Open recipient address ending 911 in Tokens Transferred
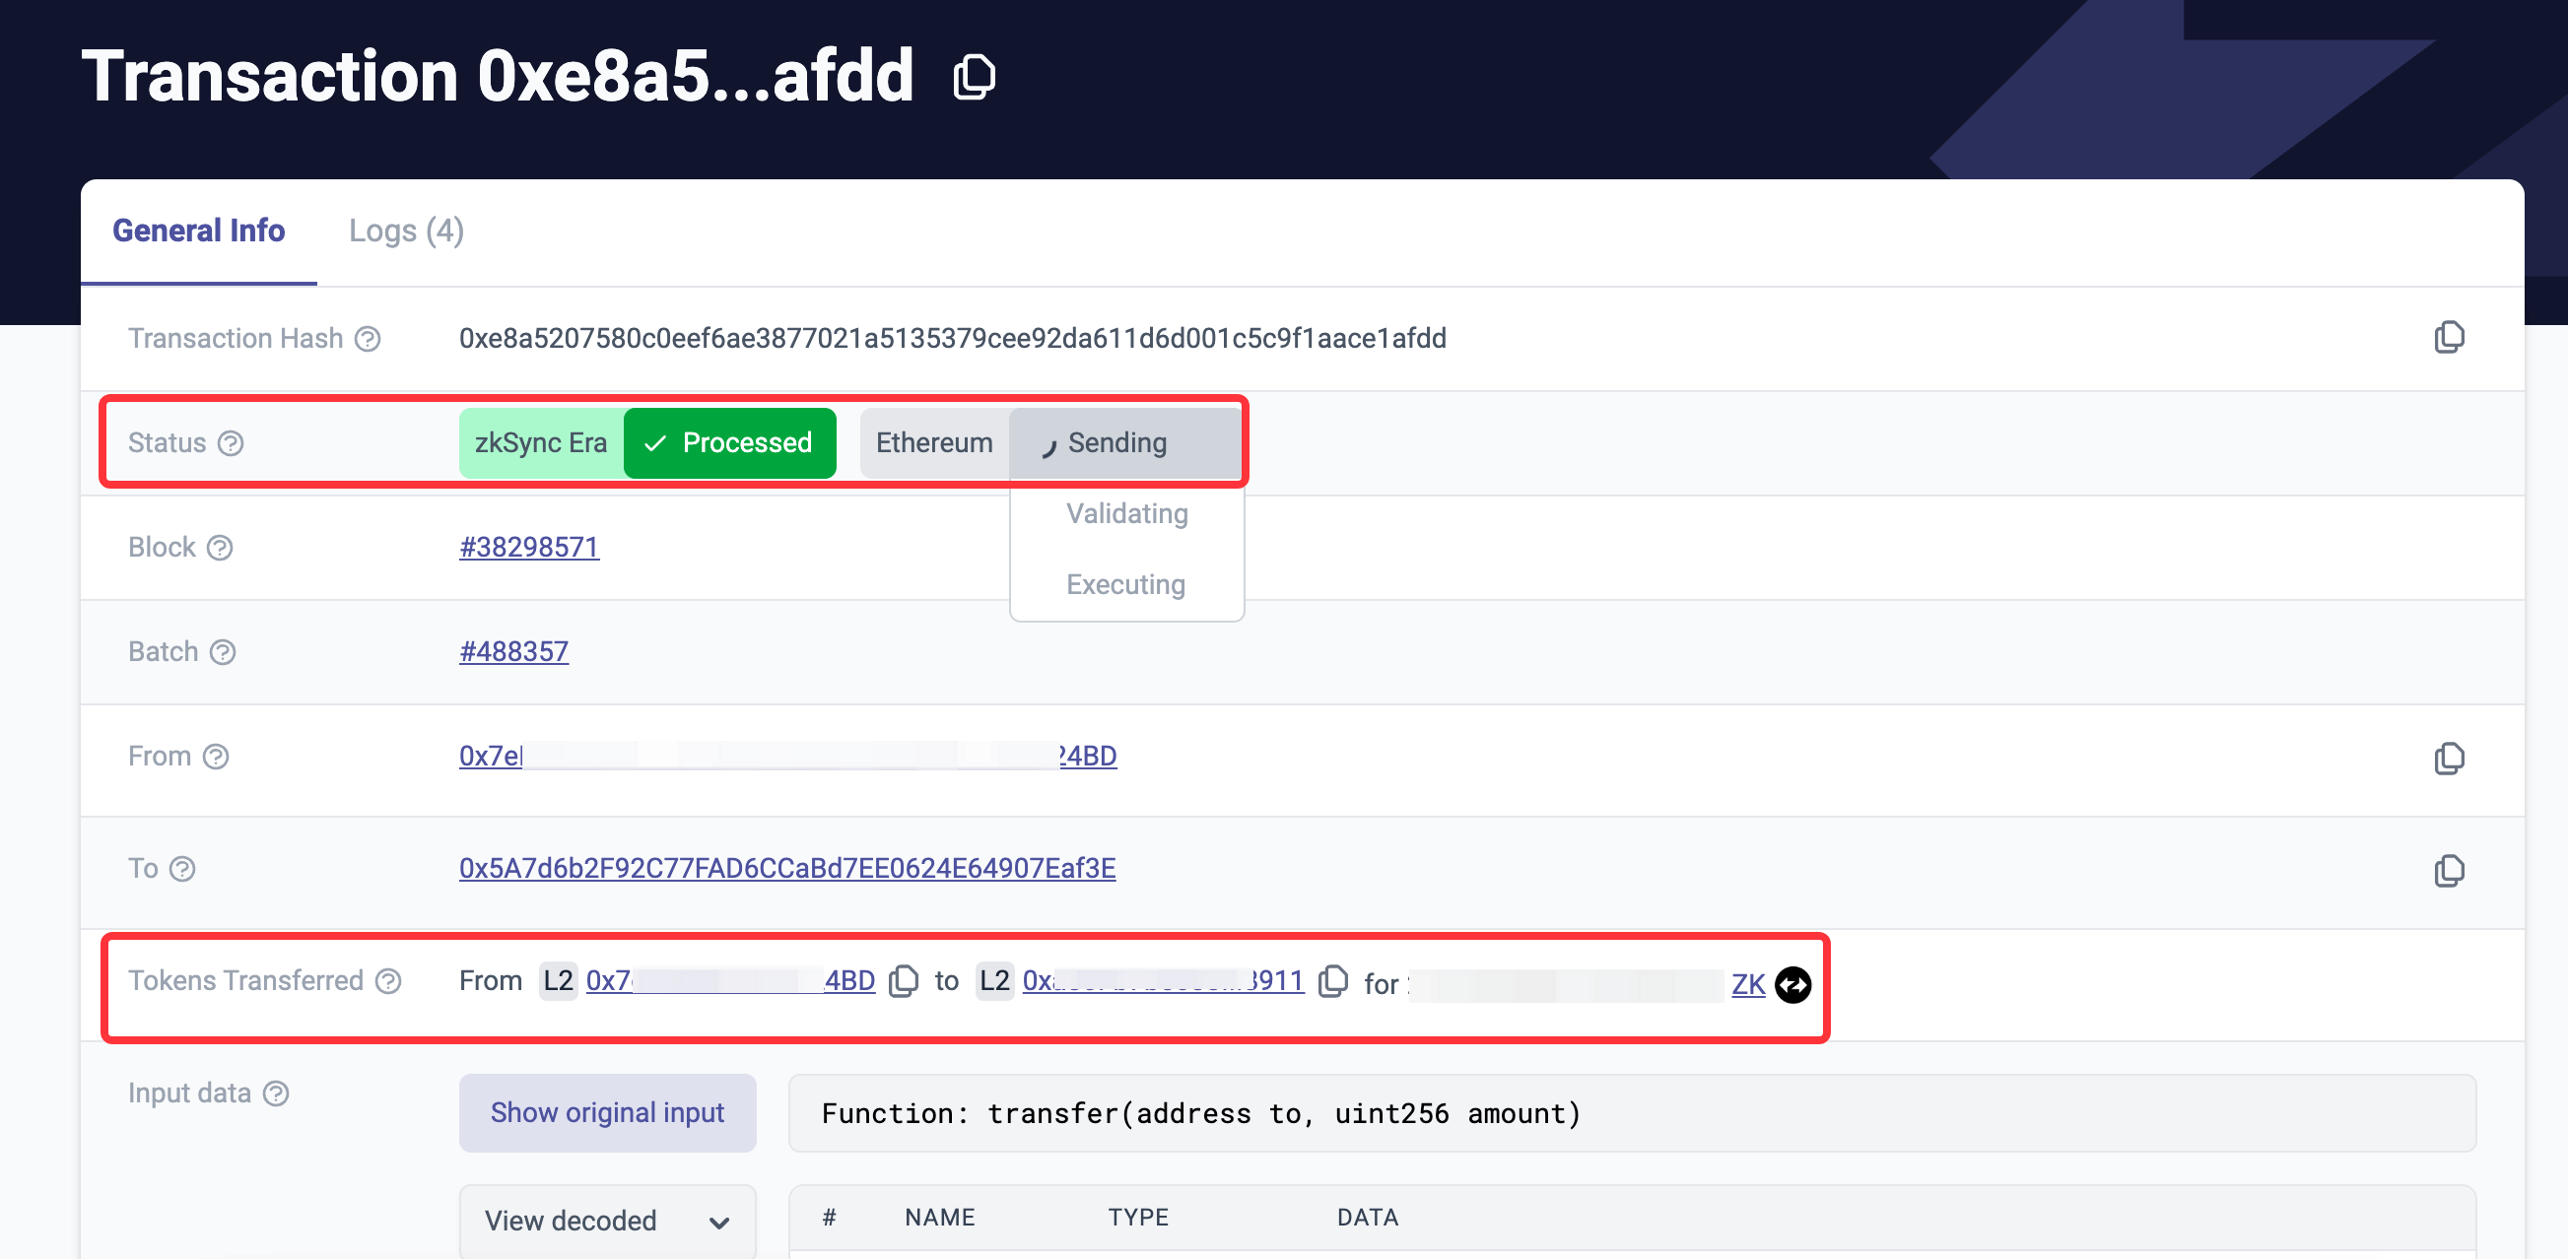Viewport: 2568px width, 1259px height. 1163,981
